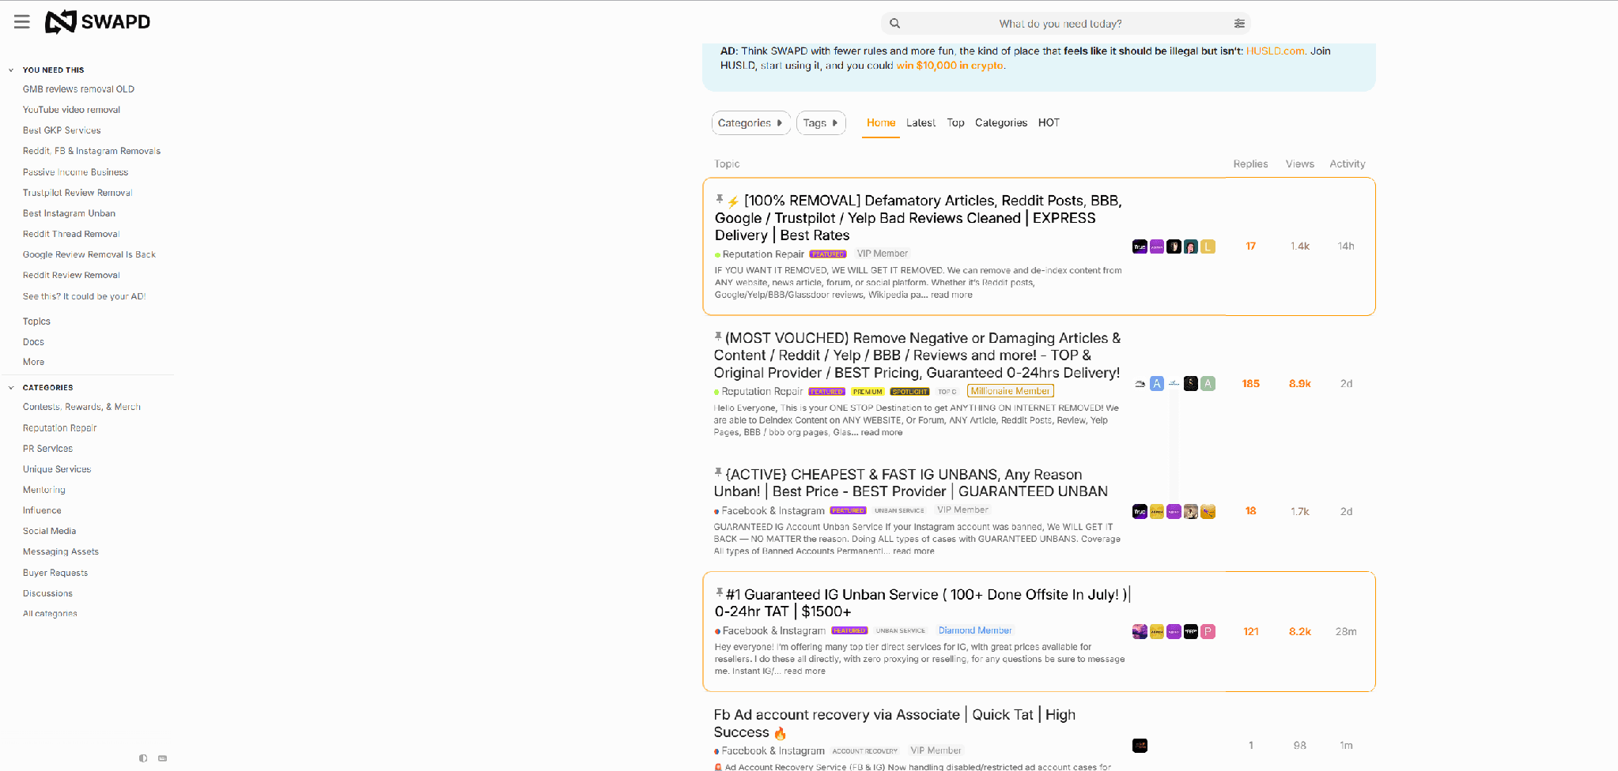Image resolution: width=1618 pixels, height=771 pixels.
Task: Open Social Media category in sidebar
Action: pos(49,531)
